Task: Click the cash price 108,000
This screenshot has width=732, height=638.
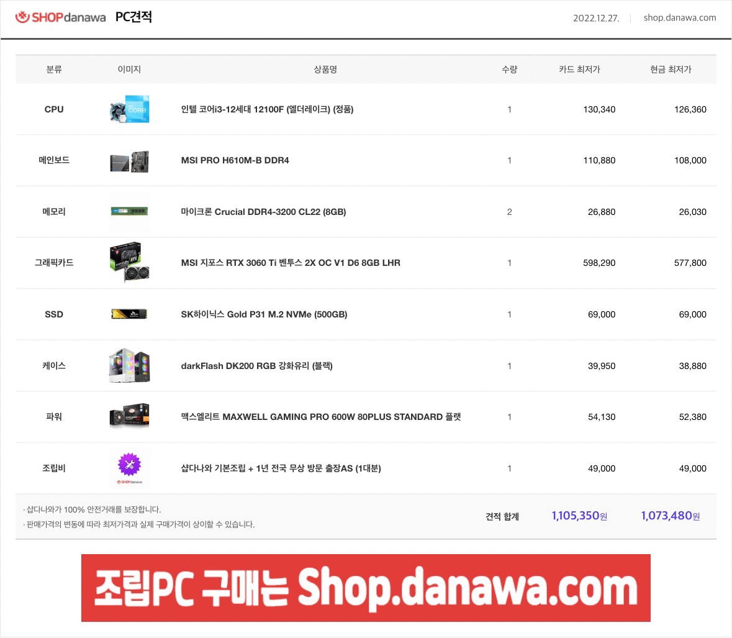Action: click(x=690, y=160)
